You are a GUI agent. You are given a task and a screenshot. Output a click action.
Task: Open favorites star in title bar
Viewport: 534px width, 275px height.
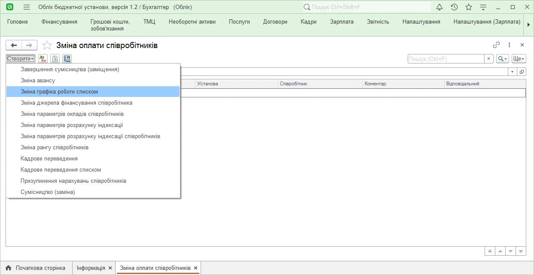pyautogui.click(x=469, y=7)
